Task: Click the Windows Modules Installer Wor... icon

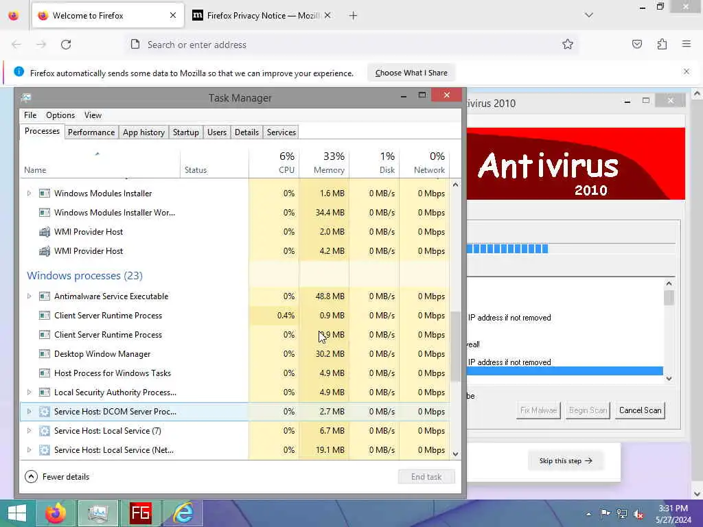Action: pos(45,213)
